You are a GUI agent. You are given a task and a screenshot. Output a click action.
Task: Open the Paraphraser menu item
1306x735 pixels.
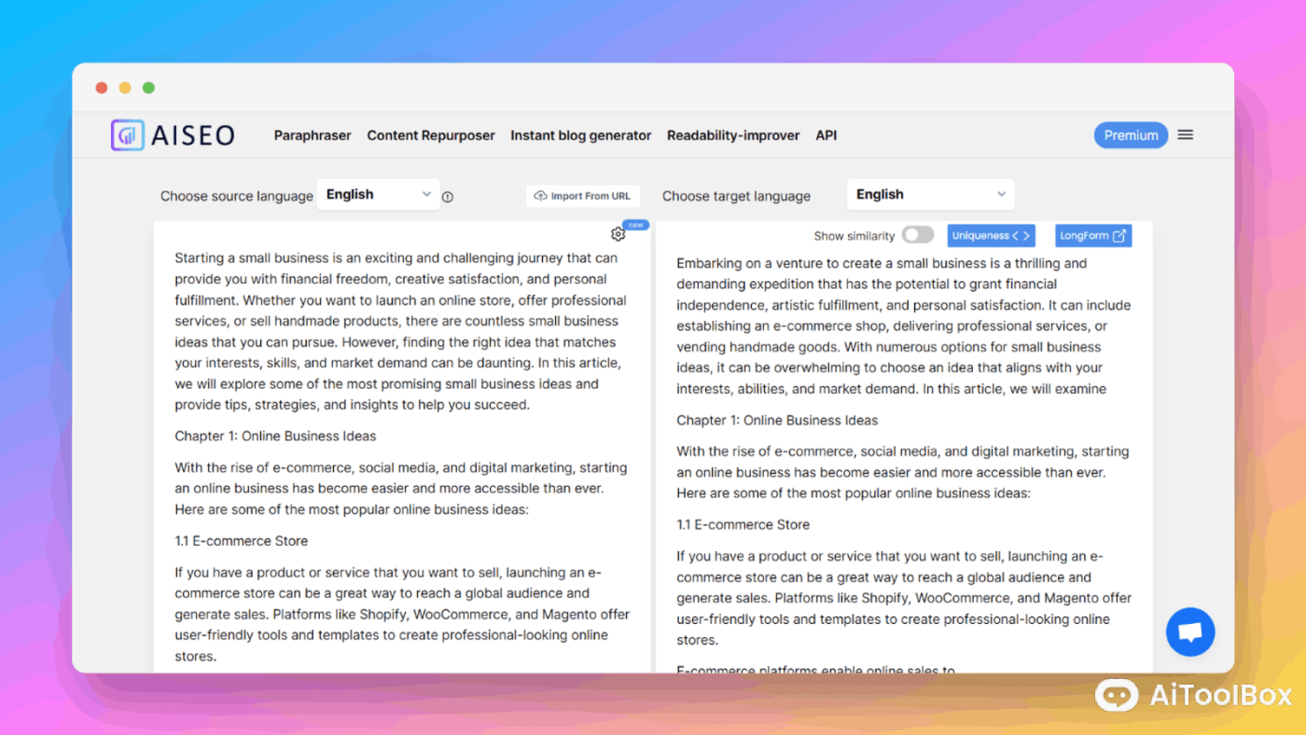[313, 135]
